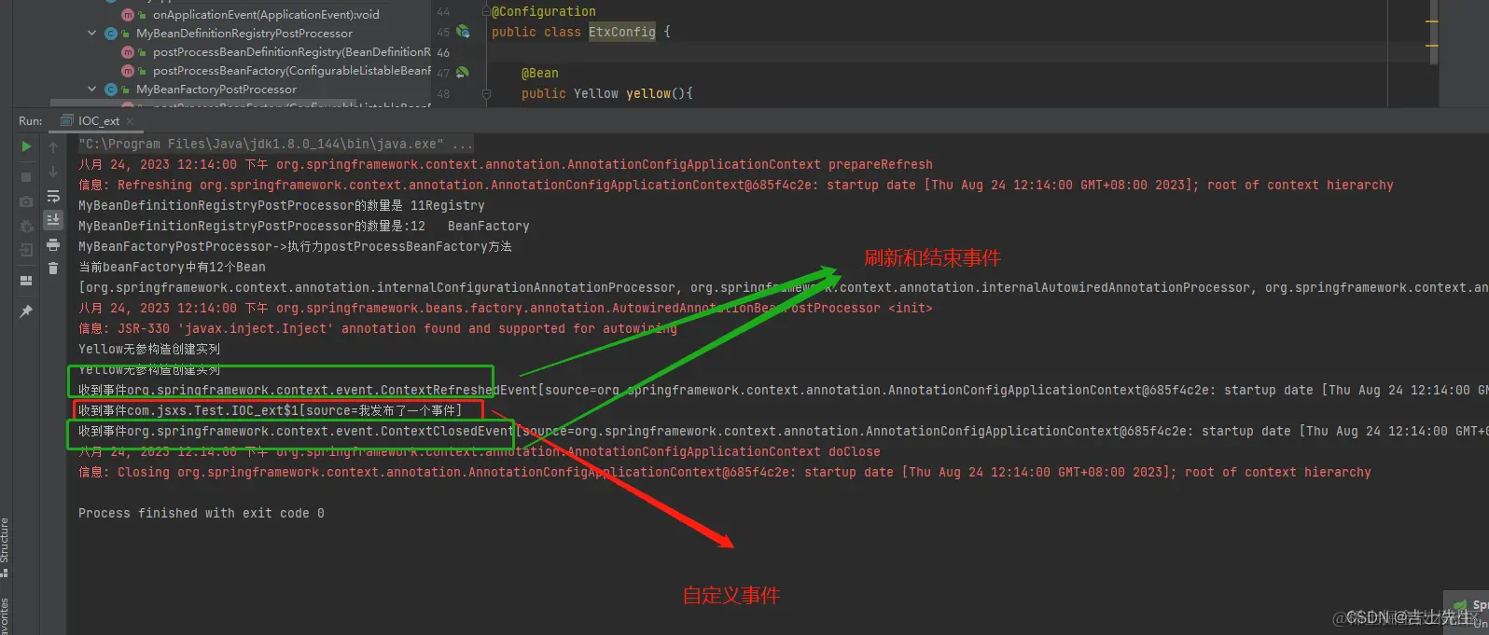Click the JSR-330 annotation info log line
The width and height of the screenshot is (1489, 635).
click(x=378, y=328)
